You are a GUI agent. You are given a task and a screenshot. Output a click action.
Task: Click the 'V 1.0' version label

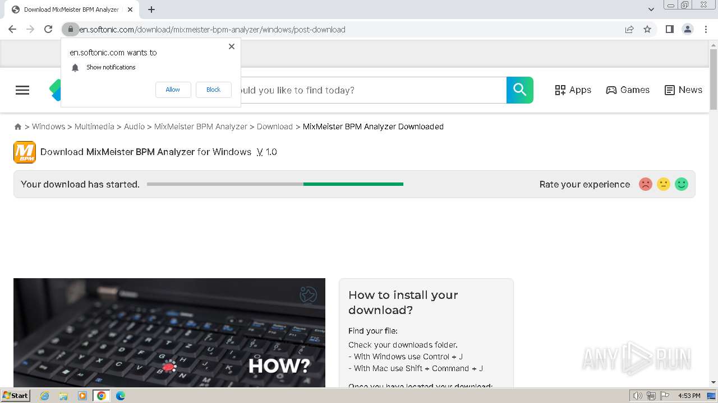point(266,152)
